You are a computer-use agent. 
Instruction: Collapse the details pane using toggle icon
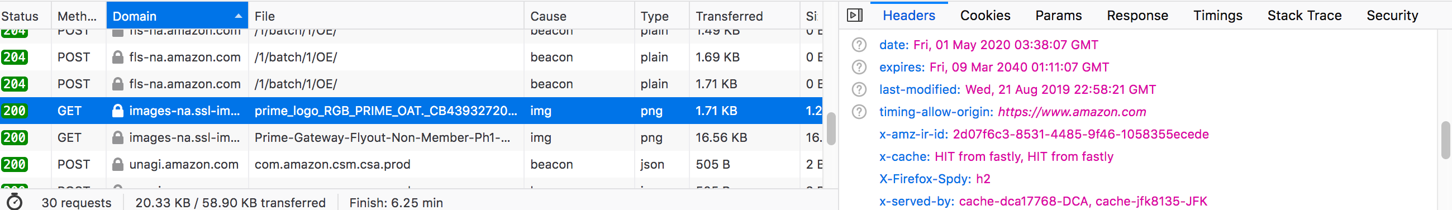click(x=855, y=15)
